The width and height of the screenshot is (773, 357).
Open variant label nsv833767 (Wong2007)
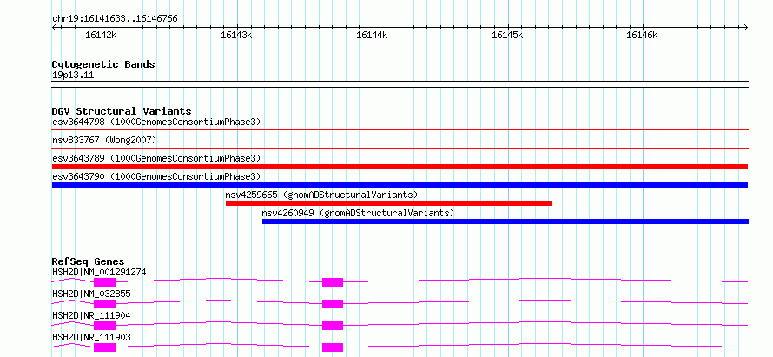tap(104, 140)
